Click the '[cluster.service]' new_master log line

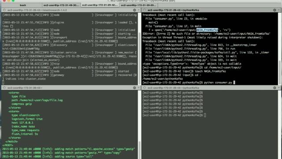tap(70, 53)
